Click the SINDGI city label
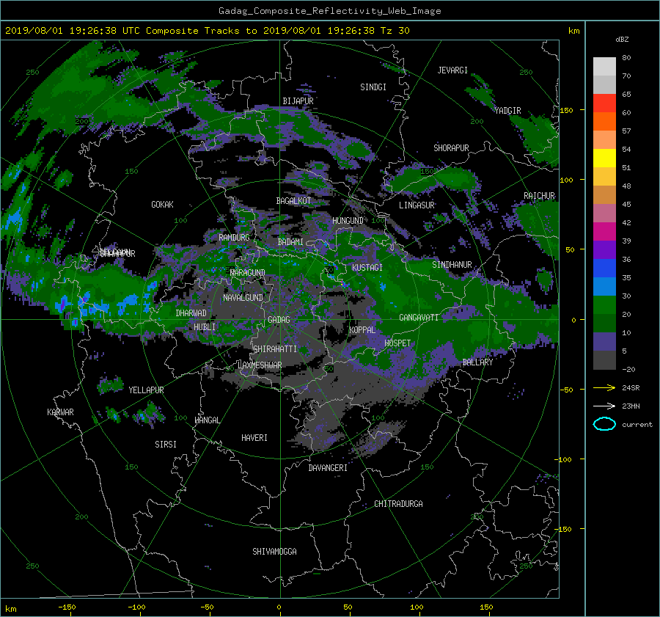Viewport: 660px width, 617px height. point(373,87)
